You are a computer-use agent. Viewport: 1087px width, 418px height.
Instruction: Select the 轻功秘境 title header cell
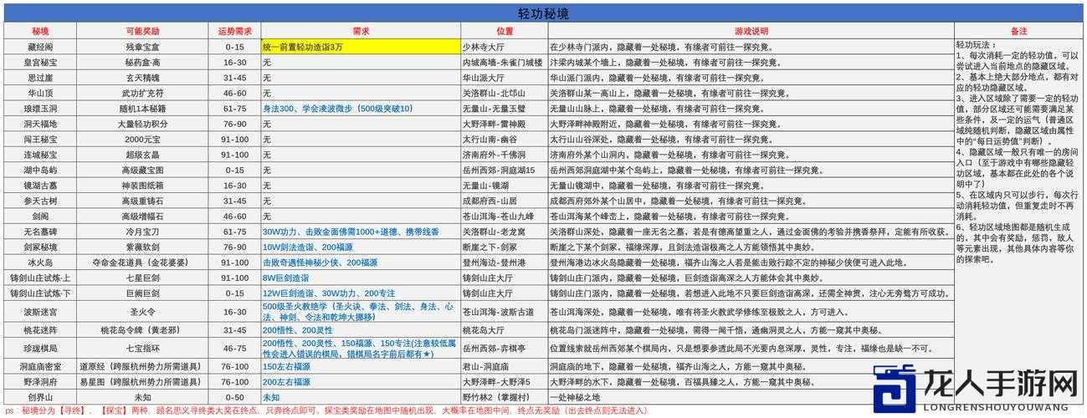pos(543,14)
